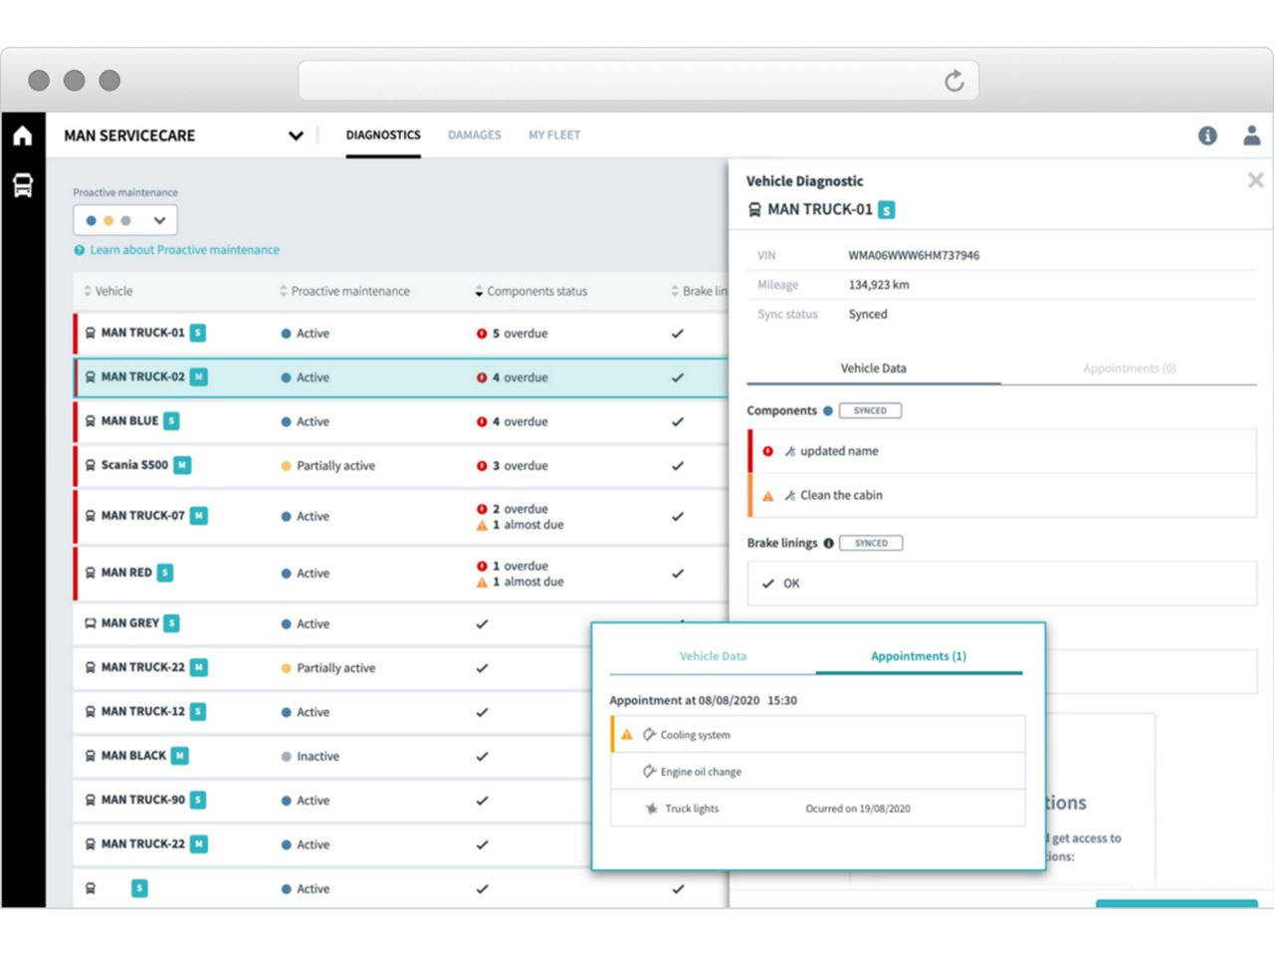The image size is (1274, 956).
Task: Select the Scania S500 vehicle row
Action: pyautogui.click(x=400, y=465)
